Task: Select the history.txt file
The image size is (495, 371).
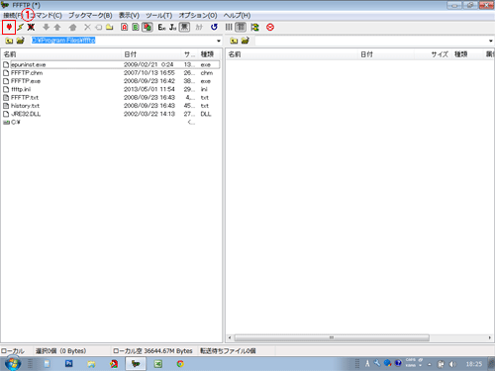Action: pyautogui.click(x=111, y=106)
